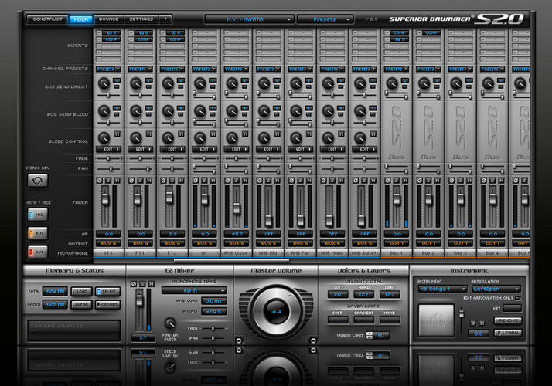Viewport: 552px width, 386px height.
Task: Mute the Oh channel
Action: coord(213,181)
